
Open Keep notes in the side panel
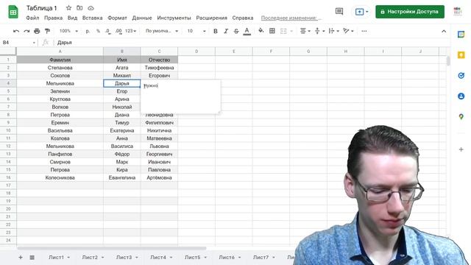tap(461, 55)
